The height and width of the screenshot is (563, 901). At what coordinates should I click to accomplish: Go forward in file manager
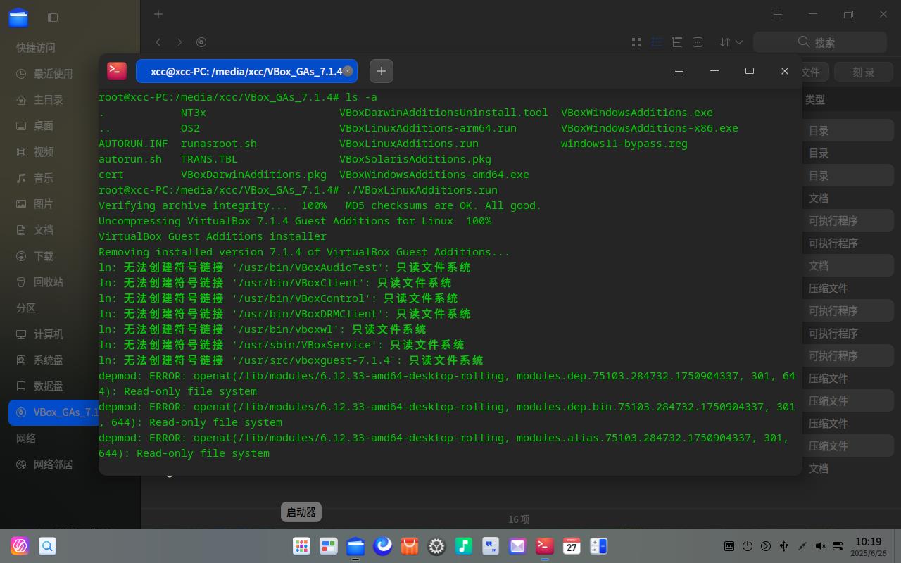(x=179, y=42)
